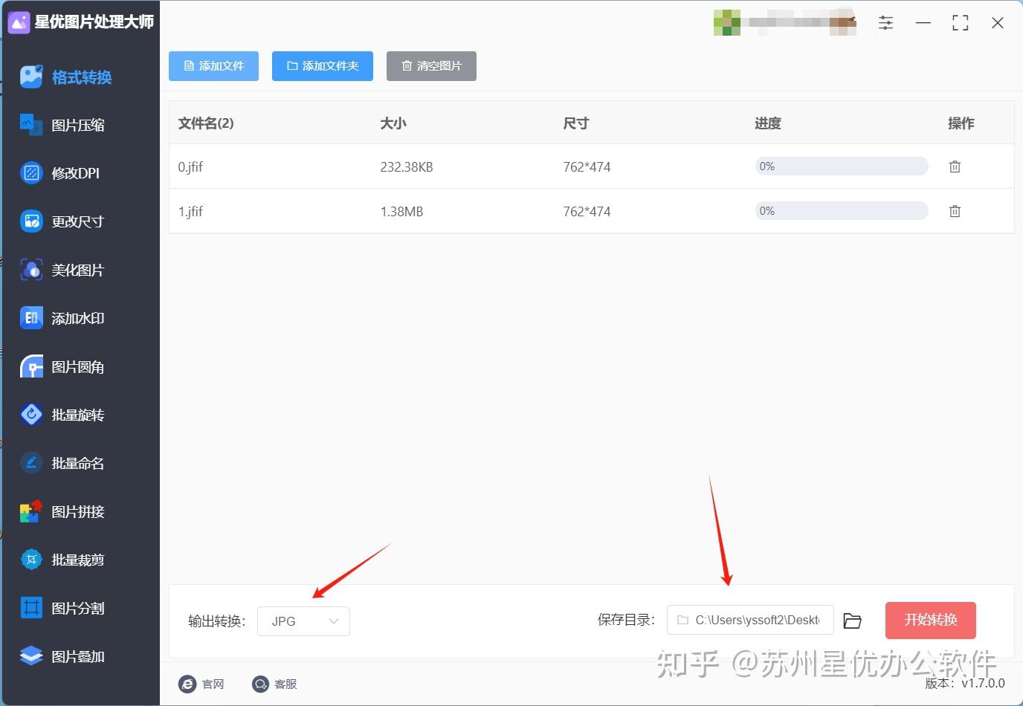Click the 0% progress bar for 0.jfif
This screenshot has width=1023, height=706.
[x=841, y=166]
